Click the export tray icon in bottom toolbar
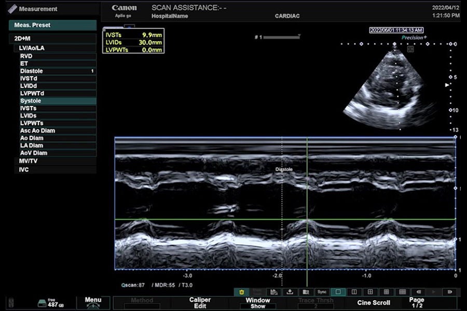 (290, 292)
